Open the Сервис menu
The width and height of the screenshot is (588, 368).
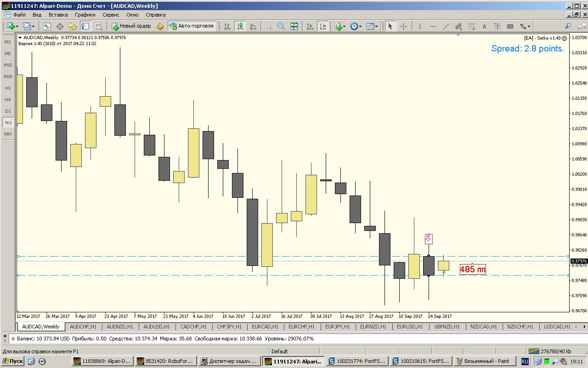[111, 15]
